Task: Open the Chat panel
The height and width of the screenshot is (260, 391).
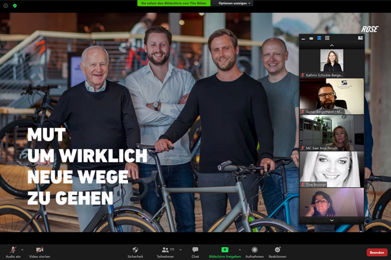Action: coord(195,250)
